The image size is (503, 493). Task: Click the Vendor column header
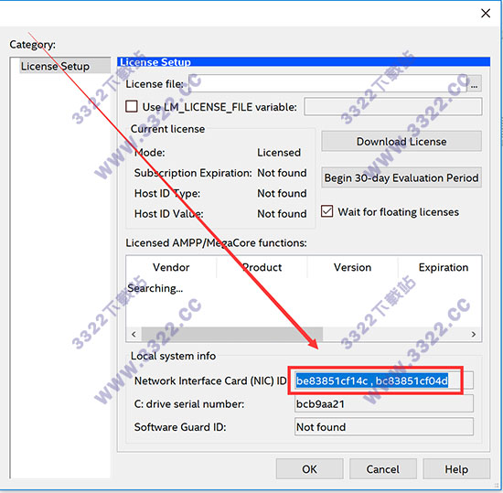pos(171,267)
